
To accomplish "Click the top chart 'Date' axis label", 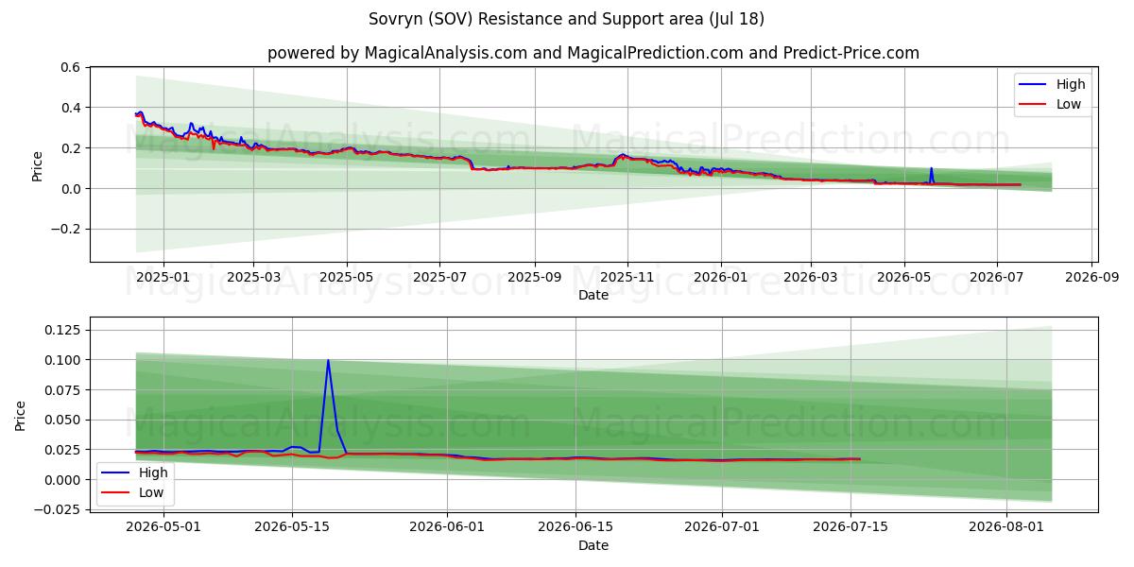I will [593, 295].
